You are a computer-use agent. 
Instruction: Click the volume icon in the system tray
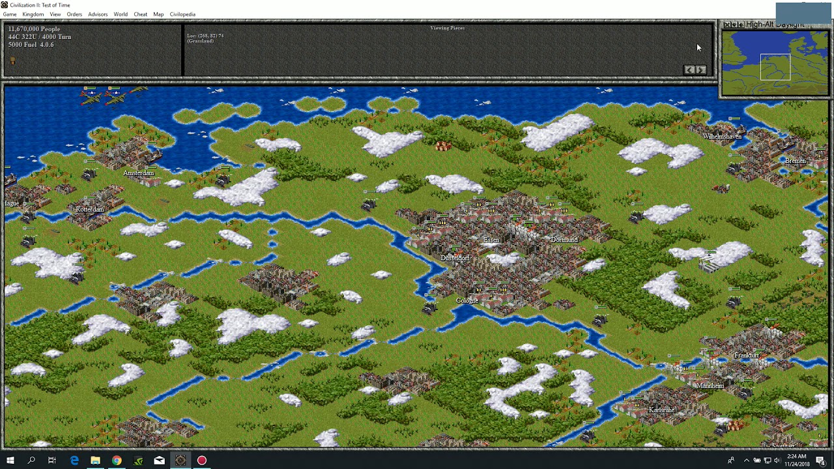click(x=777, y=461)
